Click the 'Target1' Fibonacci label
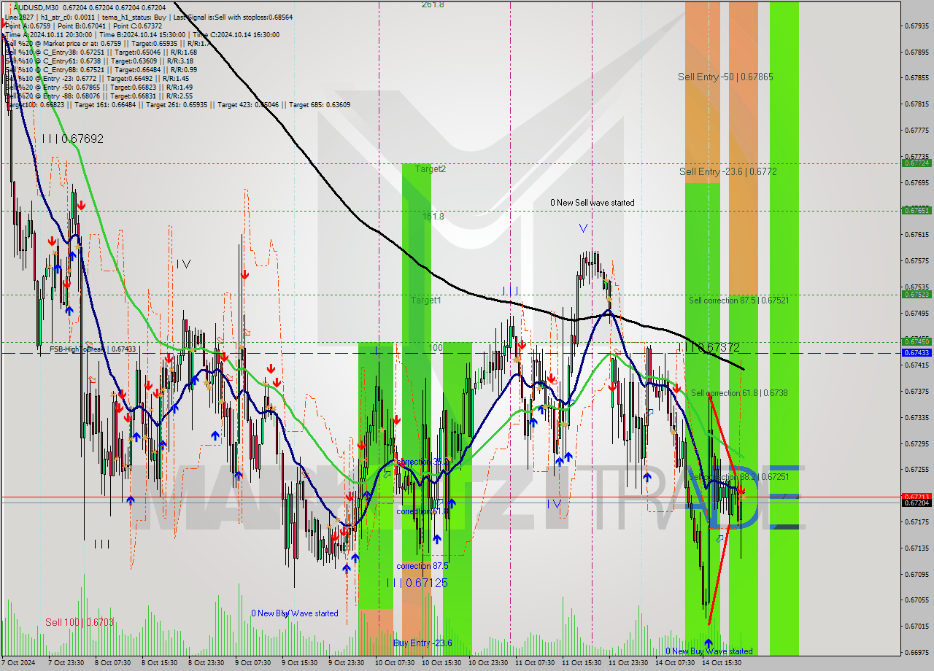This screenshot has height=671, width=934. [x=425, y=300]
